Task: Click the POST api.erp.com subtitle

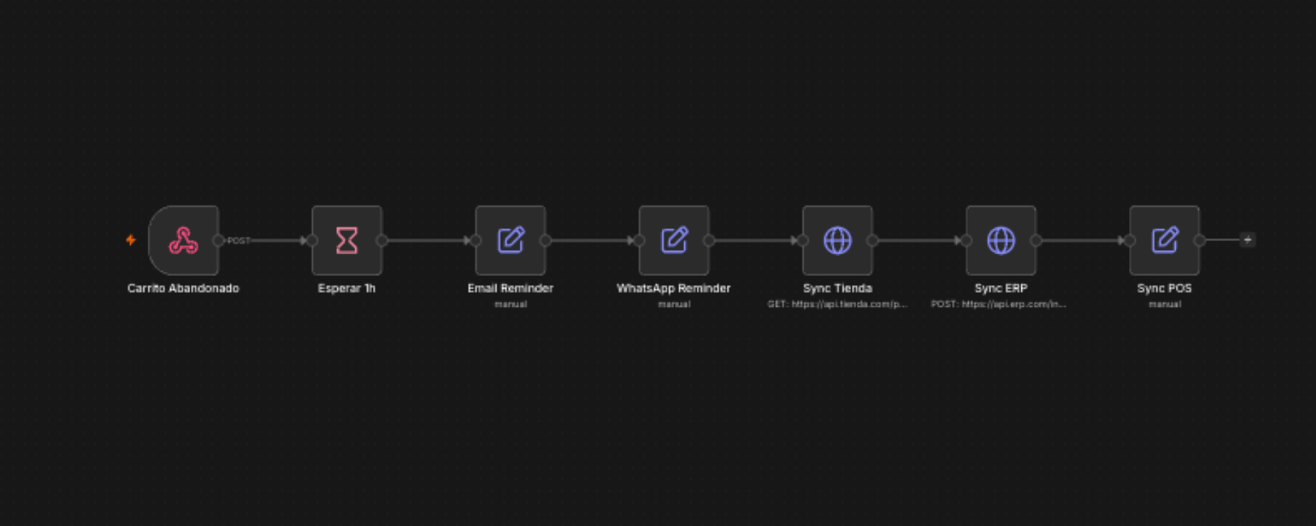Action: click(999, 304)
